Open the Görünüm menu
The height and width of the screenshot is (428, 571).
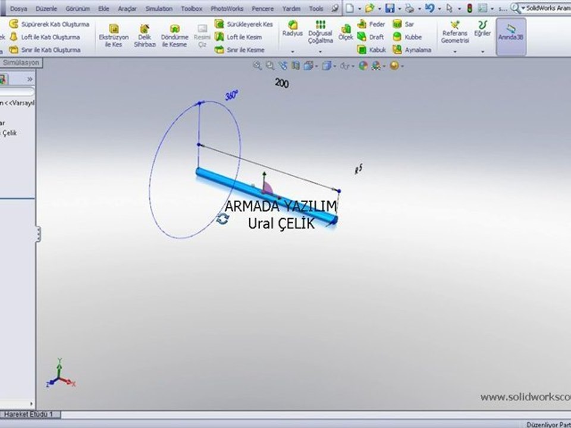coord(77,8)
